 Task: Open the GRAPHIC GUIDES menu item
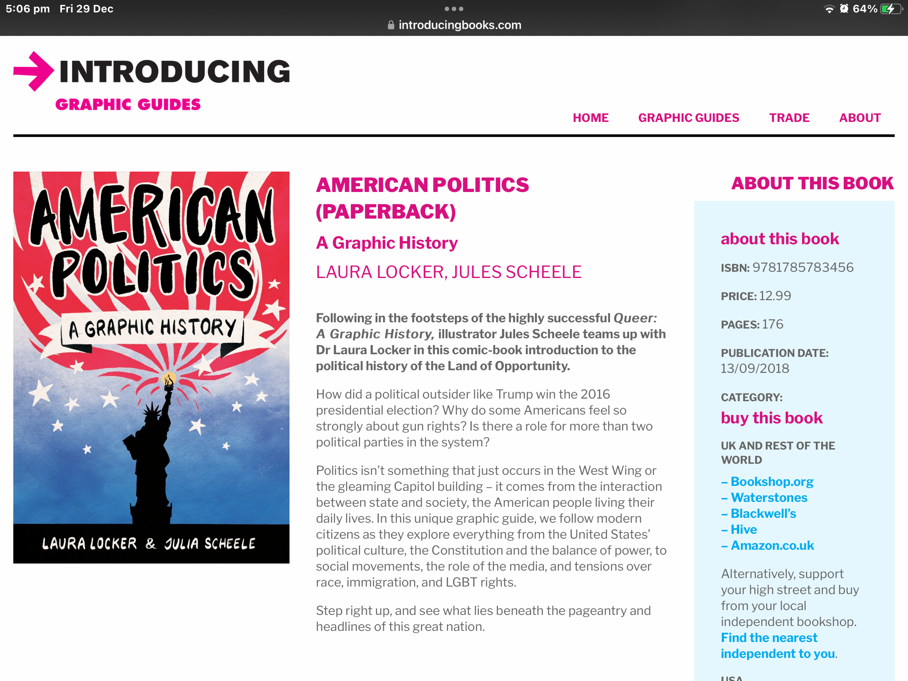pos(689,118)
